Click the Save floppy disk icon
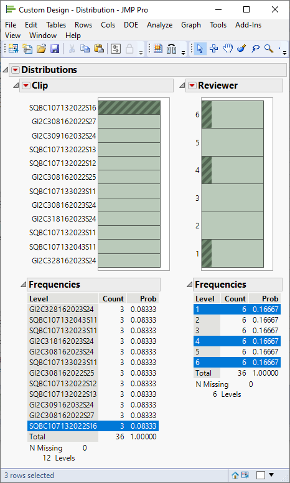Screen dimensions: 290x483 [x=55, y=49]
